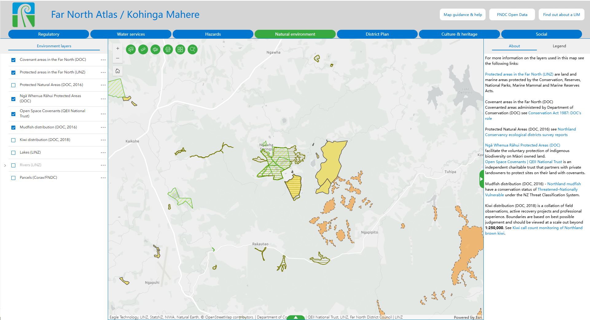Activate the ruler measurement tool
This screenshot has height=320, width=590.
click(x=143, y=49)
